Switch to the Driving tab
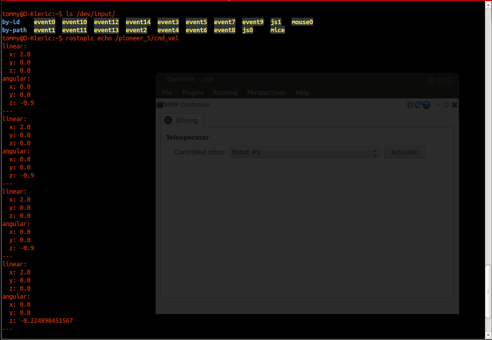492x340 pixels. pyautogui.click(x=182, y=121)
